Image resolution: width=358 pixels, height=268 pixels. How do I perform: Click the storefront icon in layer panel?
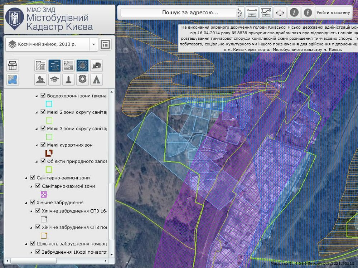pos(13,66)
